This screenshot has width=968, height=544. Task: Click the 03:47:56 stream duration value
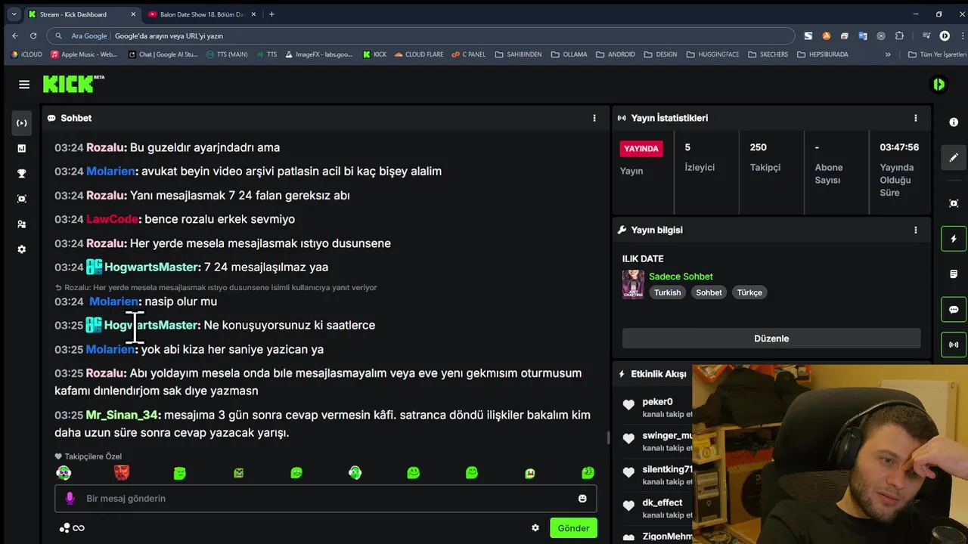[899, 147]
